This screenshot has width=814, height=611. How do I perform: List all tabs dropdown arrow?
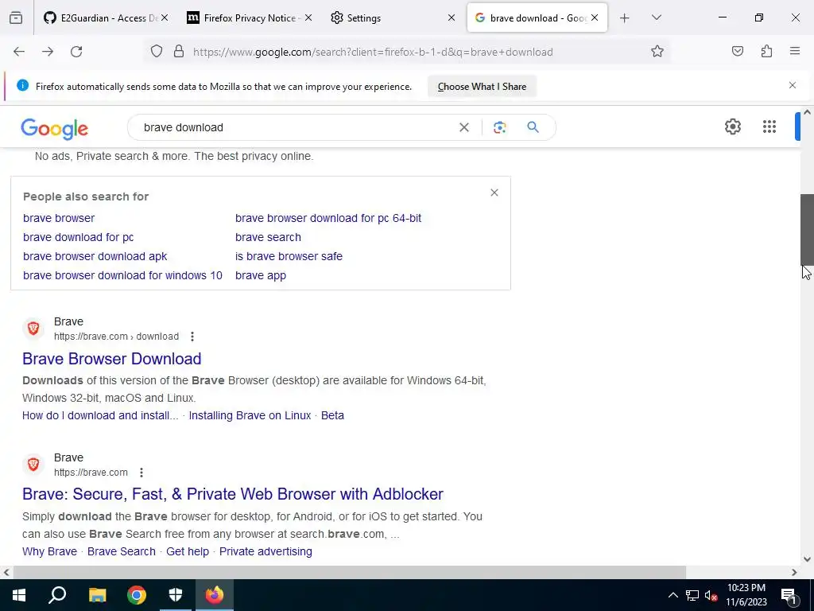click(656, 18)
